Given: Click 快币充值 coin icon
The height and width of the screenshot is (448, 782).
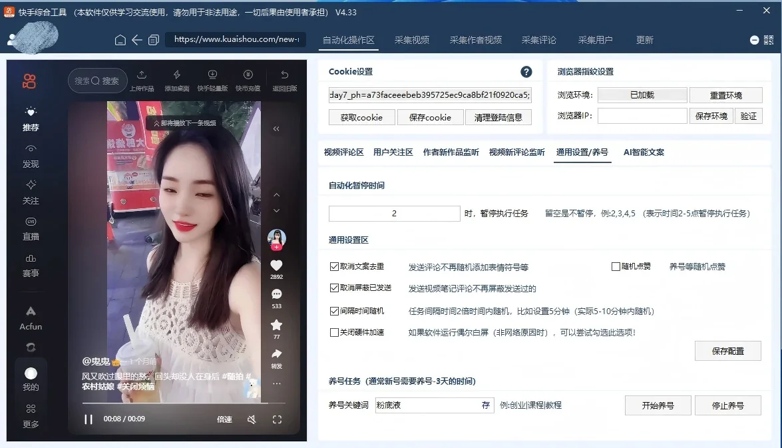Looking at the screenshot, I should pyautogui.click(x=248, y=81).
